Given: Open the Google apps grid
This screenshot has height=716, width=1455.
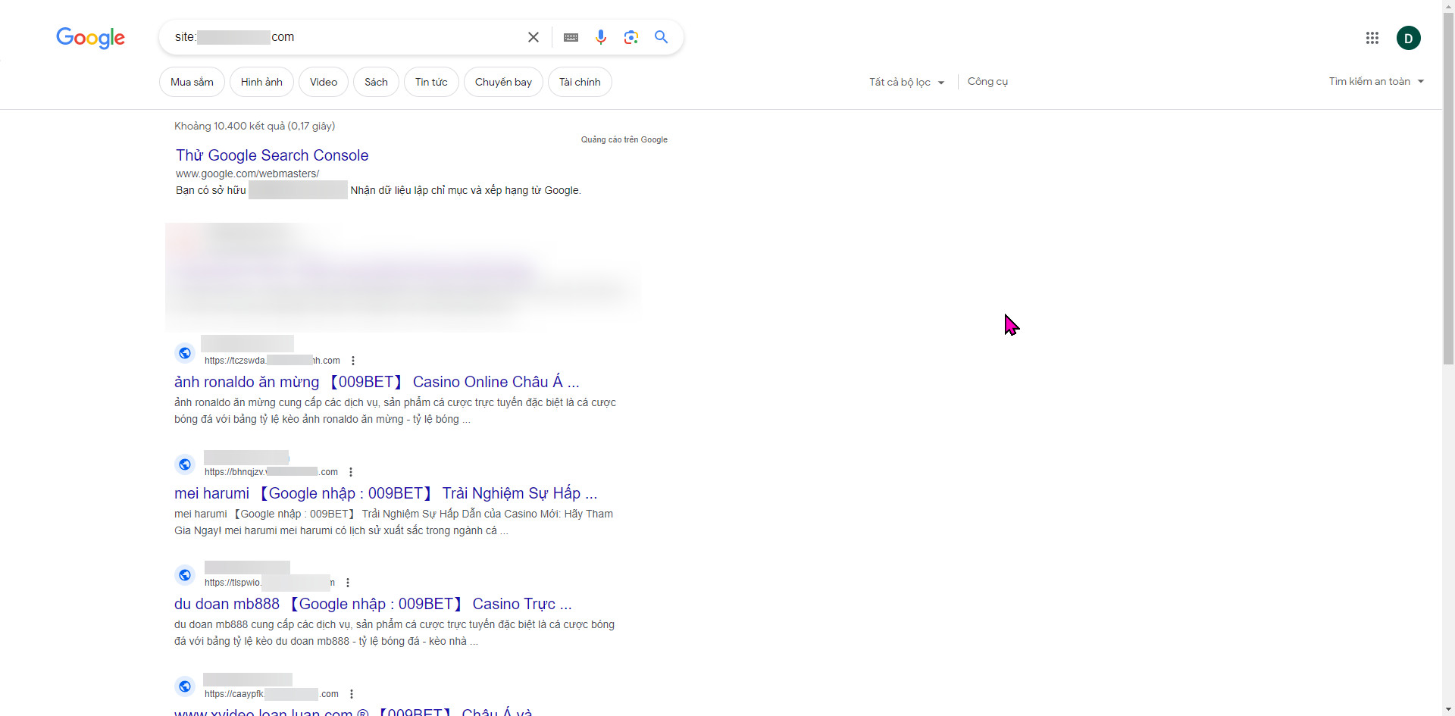Looking at the screenshot, I should (x=1372, y=38).
